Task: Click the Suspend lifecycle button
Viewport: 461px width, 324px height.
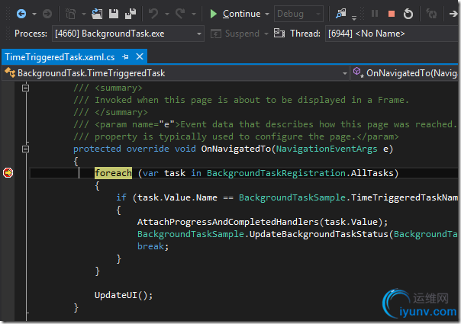Action: click(235, 34)
